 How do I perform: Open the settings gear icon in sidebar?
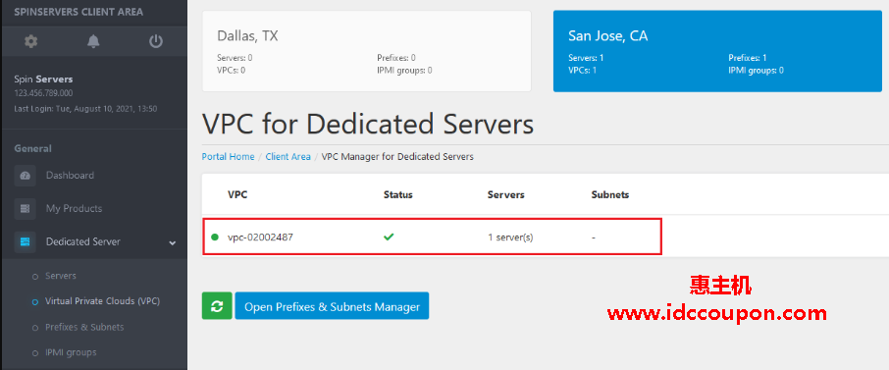point(30,41)
